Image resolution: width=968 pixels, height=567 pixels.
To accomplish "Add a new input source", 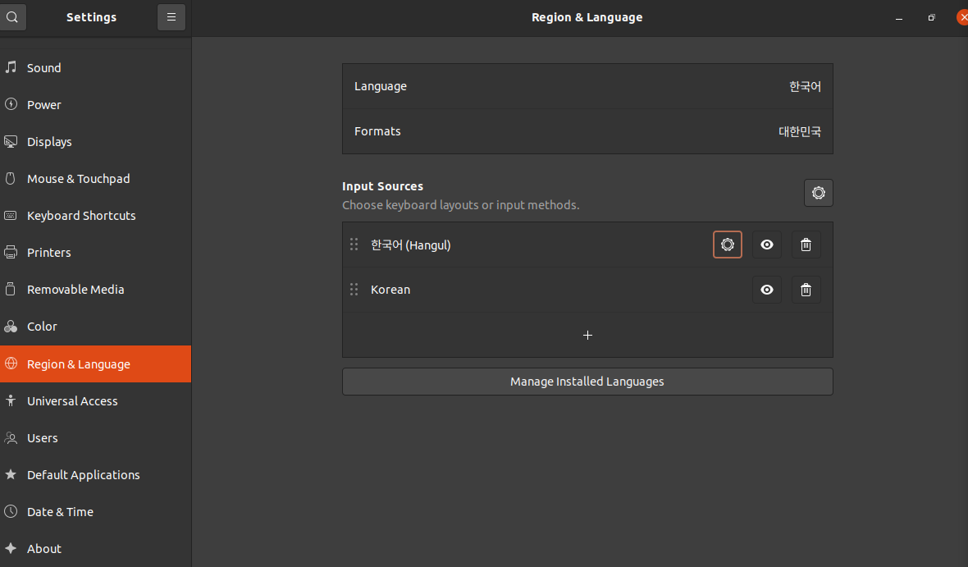I will click(587, 335).
